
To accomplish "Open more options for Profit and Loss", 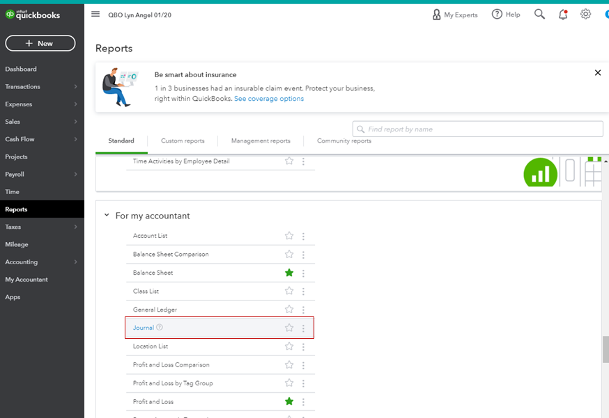I will click(303, 402).
